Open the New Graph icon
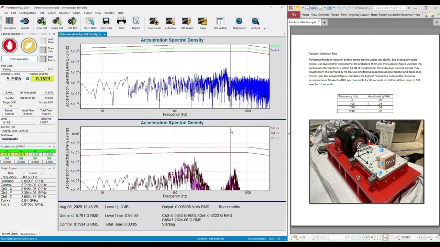 [x=154, y=21]
